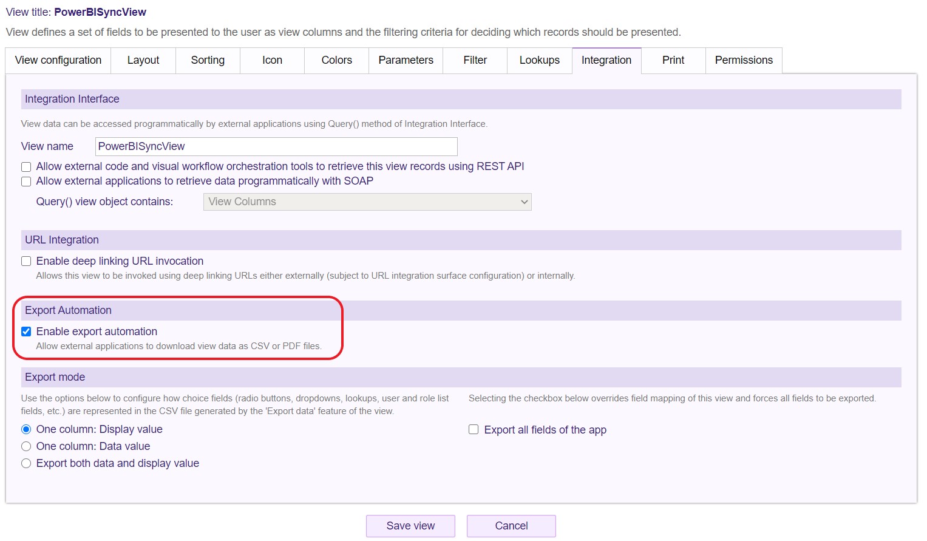This screenshot has height=541, width=927.
Task: Open the View configuration tab
Action: click(x=58, y=61)
